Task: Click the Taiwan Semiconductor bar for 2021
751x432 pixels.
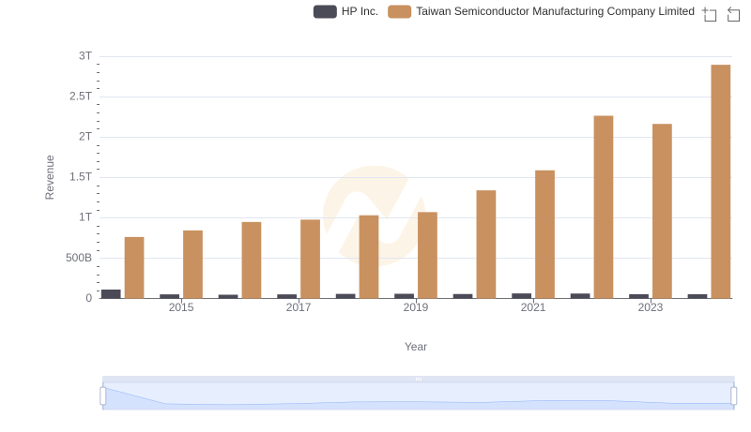Action: pyautogui.click(x=545, y=234)
